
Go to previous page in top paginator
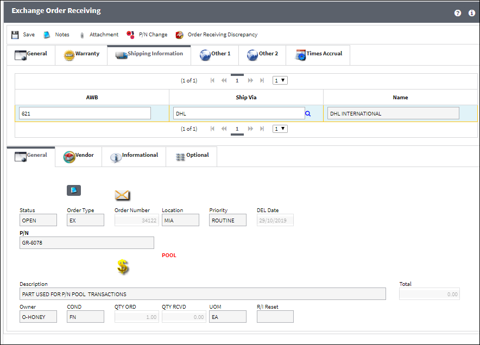click(x=224, y=80)
